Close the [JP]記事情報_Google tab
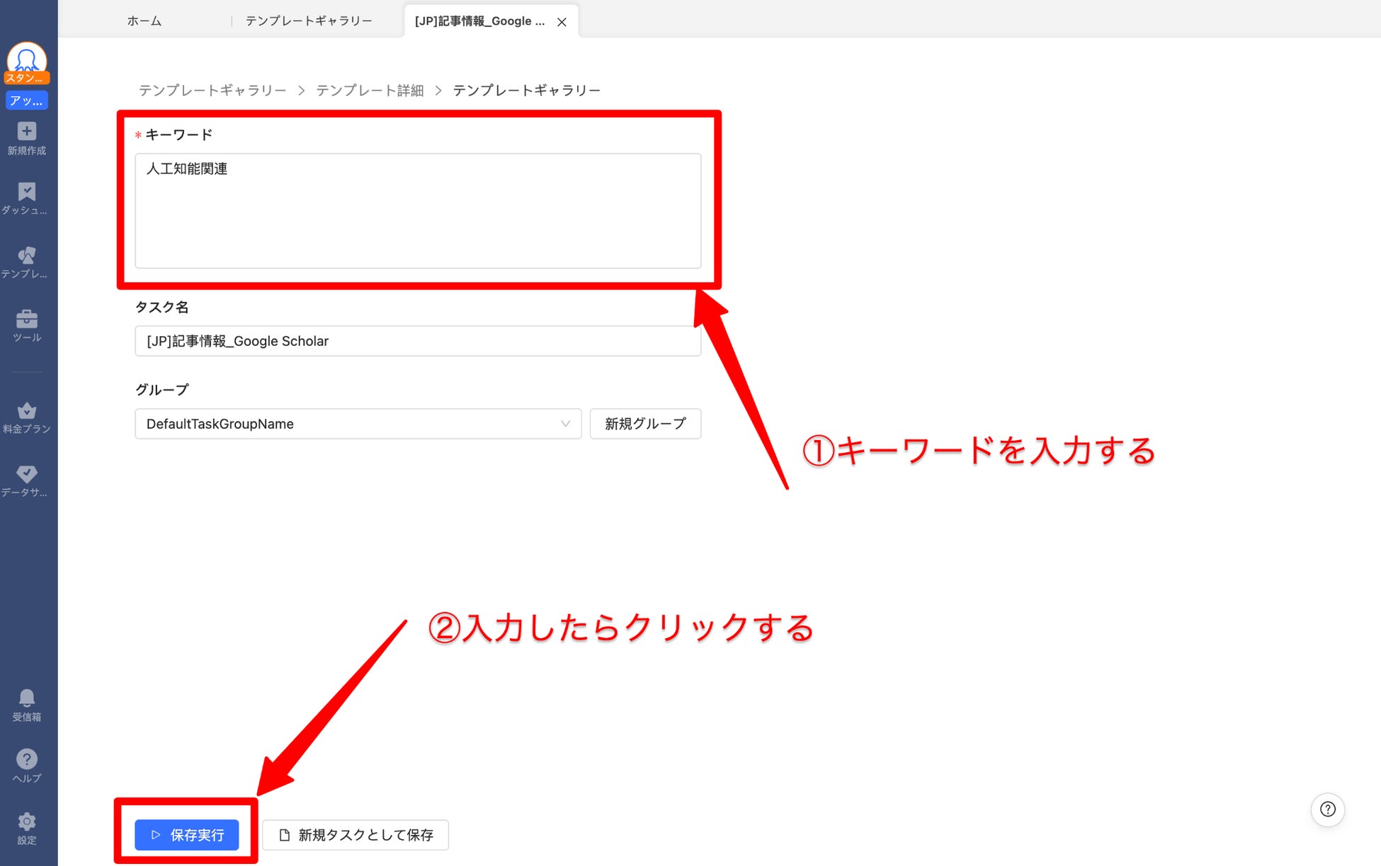This screenshot has height=866, width=1381. 562,22
